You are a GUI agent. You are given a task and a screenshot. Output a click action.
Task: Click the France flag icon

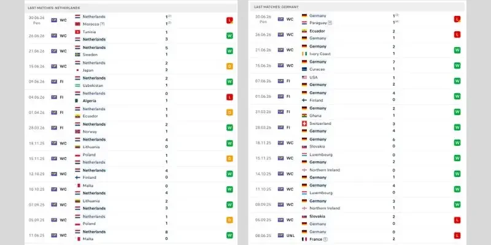tap(304, 239)
